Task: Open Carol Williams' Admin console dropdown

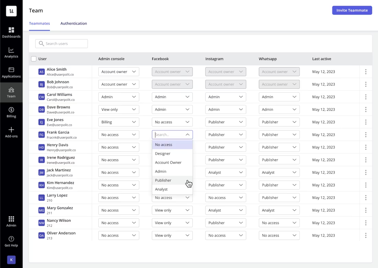Action: tap(119, 97)
